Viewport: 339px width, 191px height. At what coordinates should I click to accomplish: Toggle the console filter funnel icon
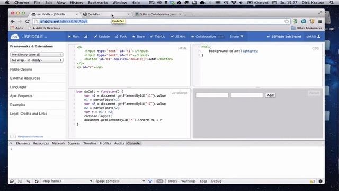point(150,181)
